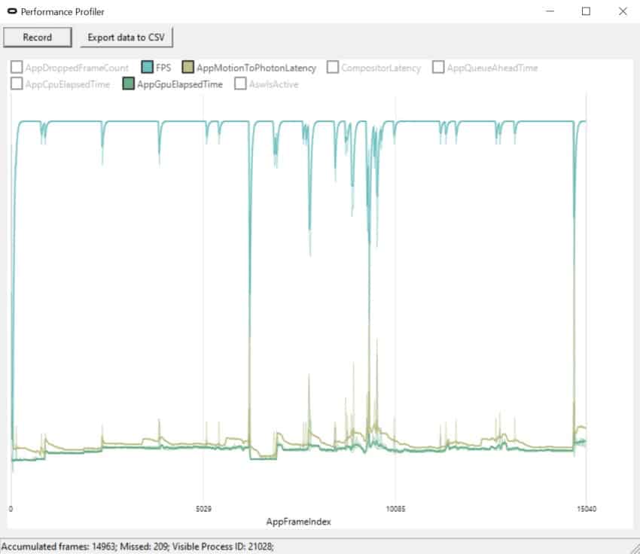Image resolution: width=640 pixels, height=554 pixels.
Task: Click the 10085 axis tick label
Action: [x=395, y=509]
